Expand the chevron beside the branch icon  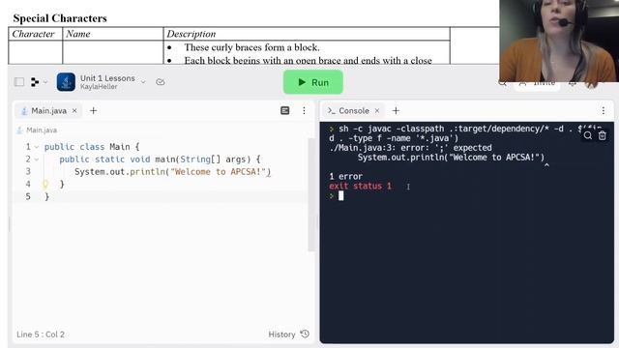(x=45, y=82)
